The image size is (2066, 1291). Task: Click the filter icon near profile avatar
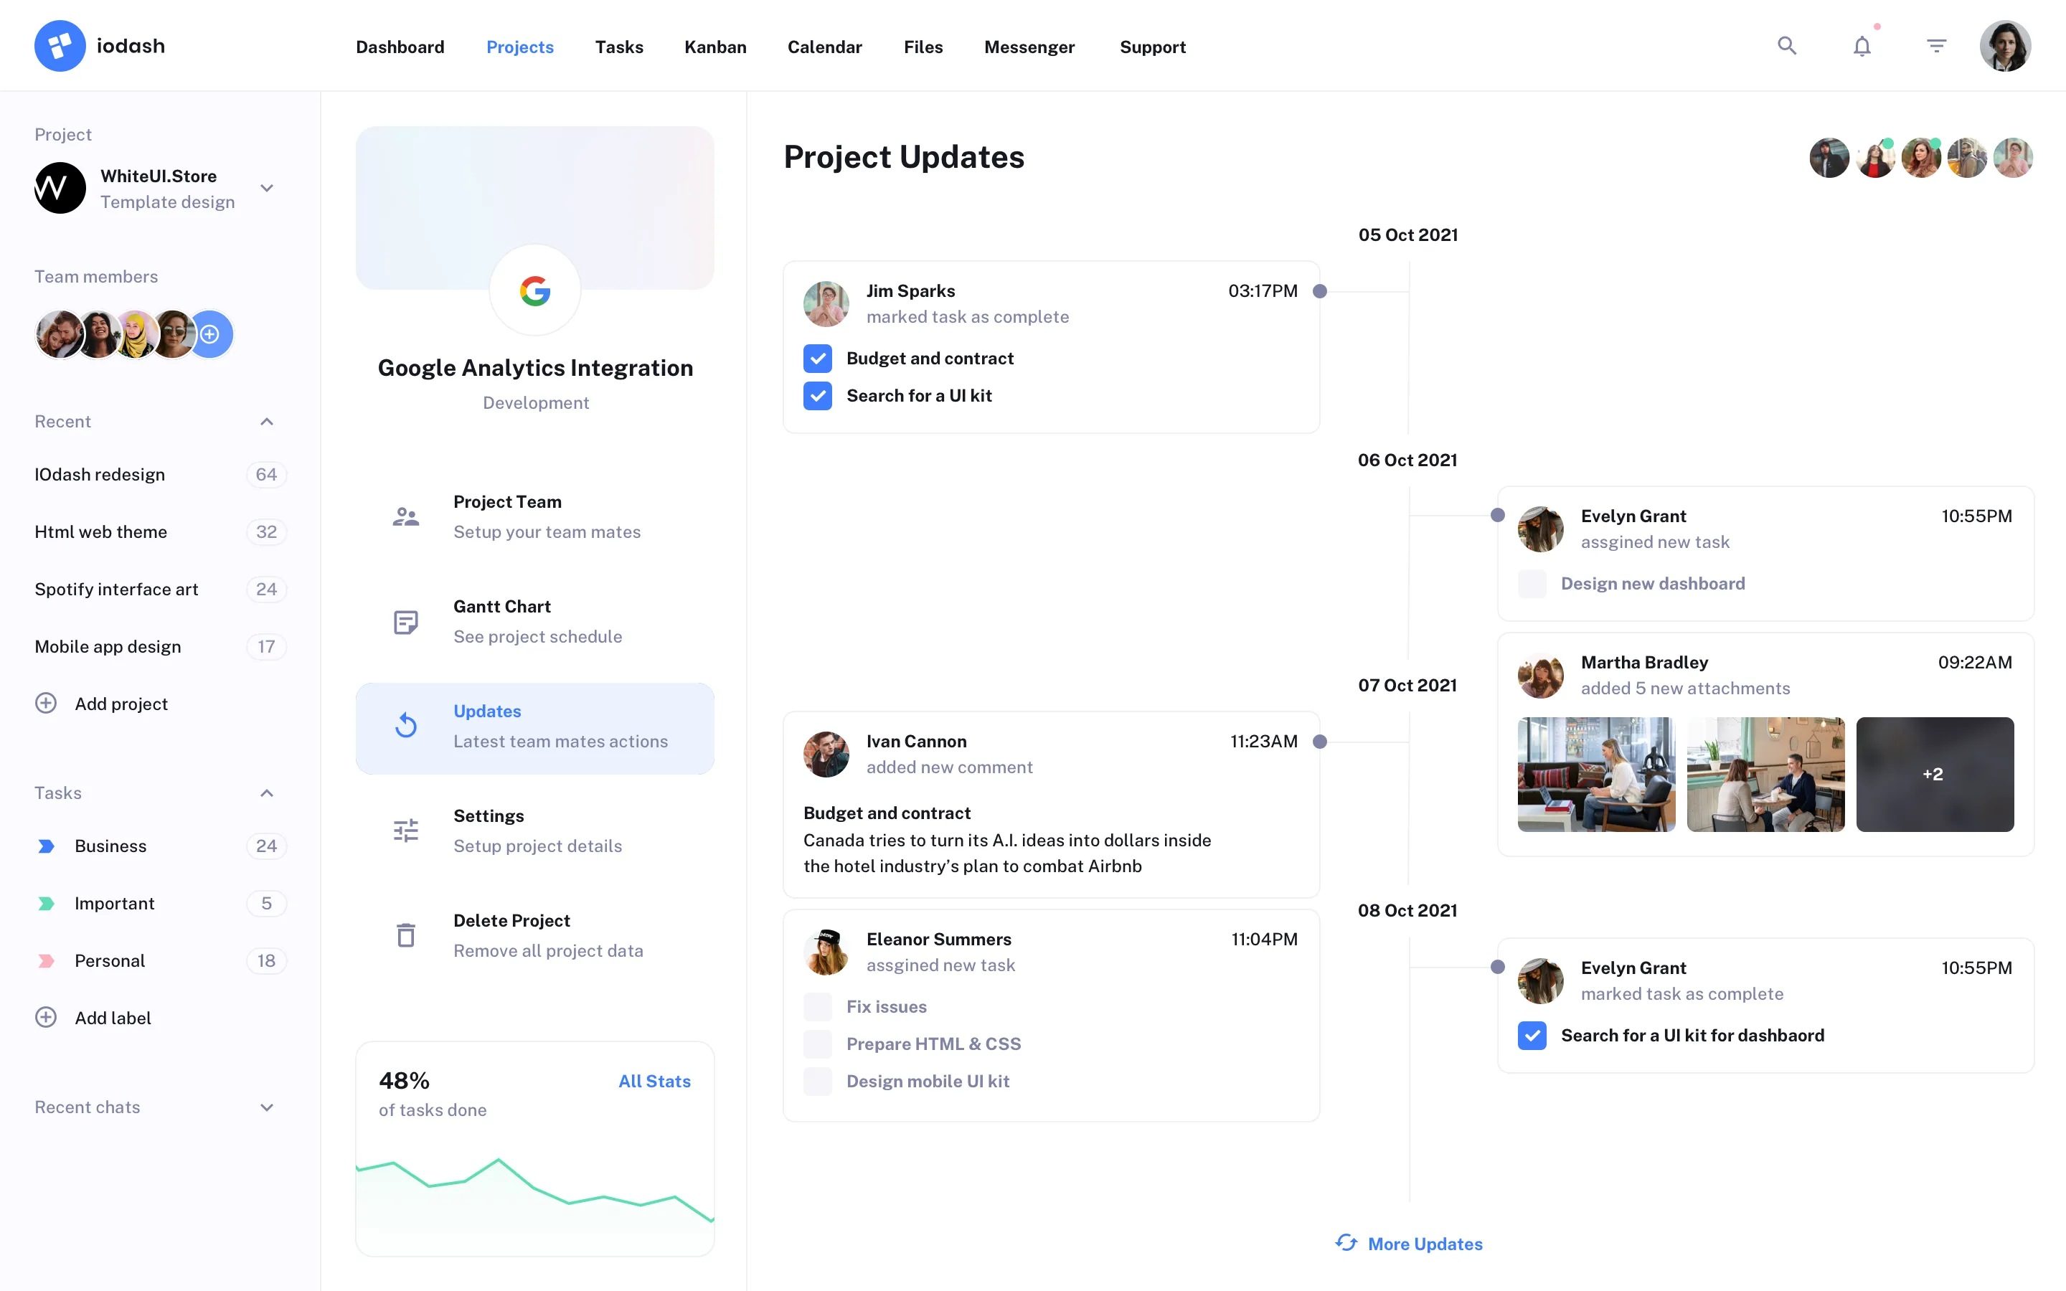[x=1936, y=45]
